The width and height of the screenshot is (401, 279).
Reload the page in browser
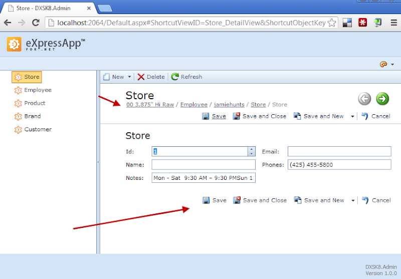tap(36, 23)
